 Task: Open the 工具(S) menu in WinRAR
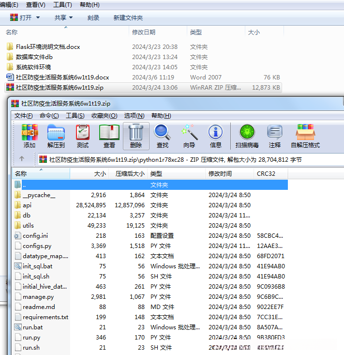click(75, 116)
